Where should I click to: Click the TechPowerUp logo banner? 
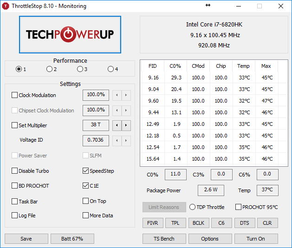tap(70, 34)
